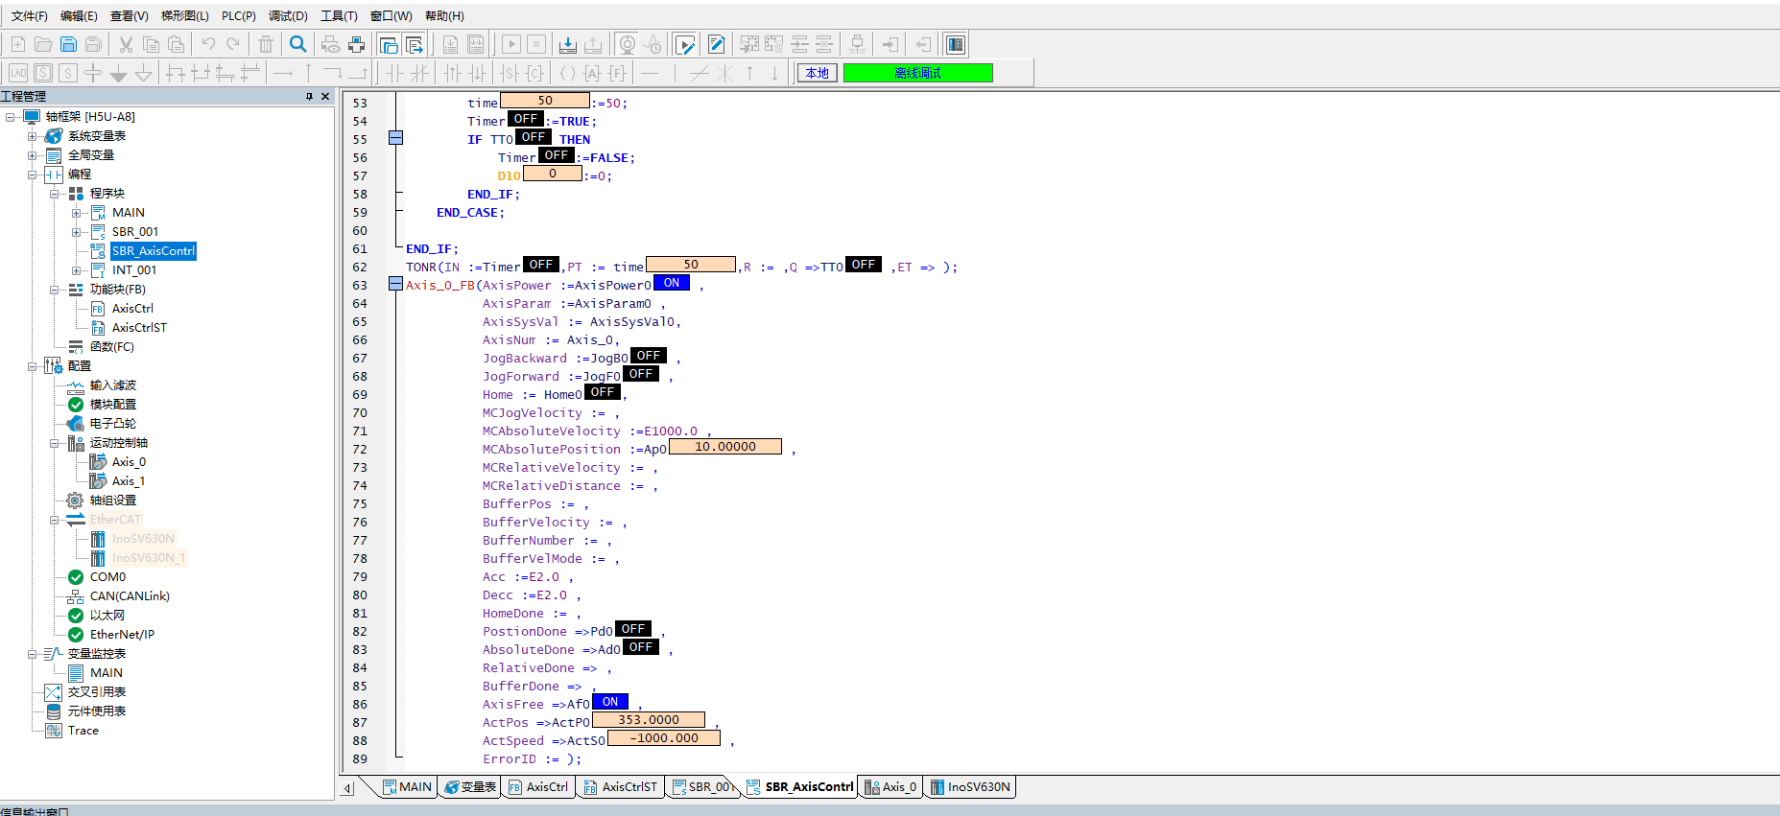Open the Trace item in tree
The image size is (1780, 816).
click(83, 731)
